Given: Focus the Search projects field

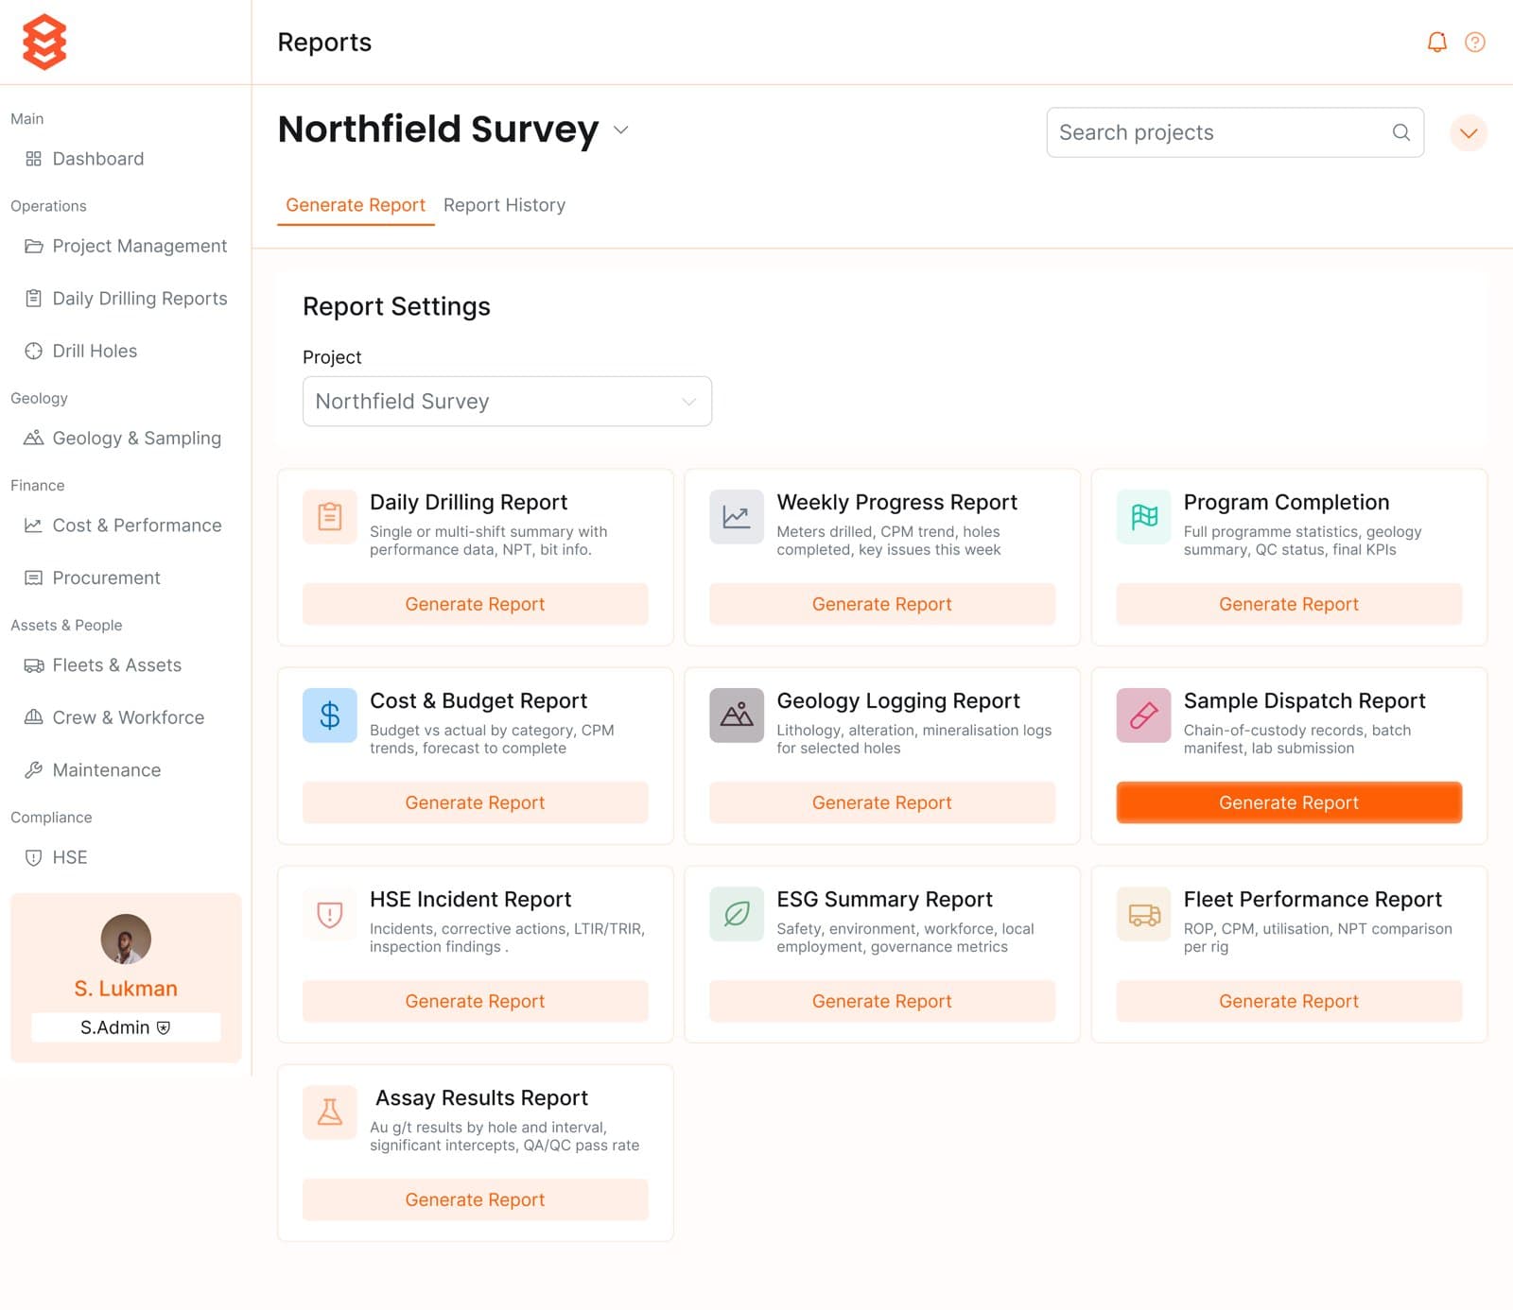Looking at the screenshot, I should click(x=1235, y=132).
